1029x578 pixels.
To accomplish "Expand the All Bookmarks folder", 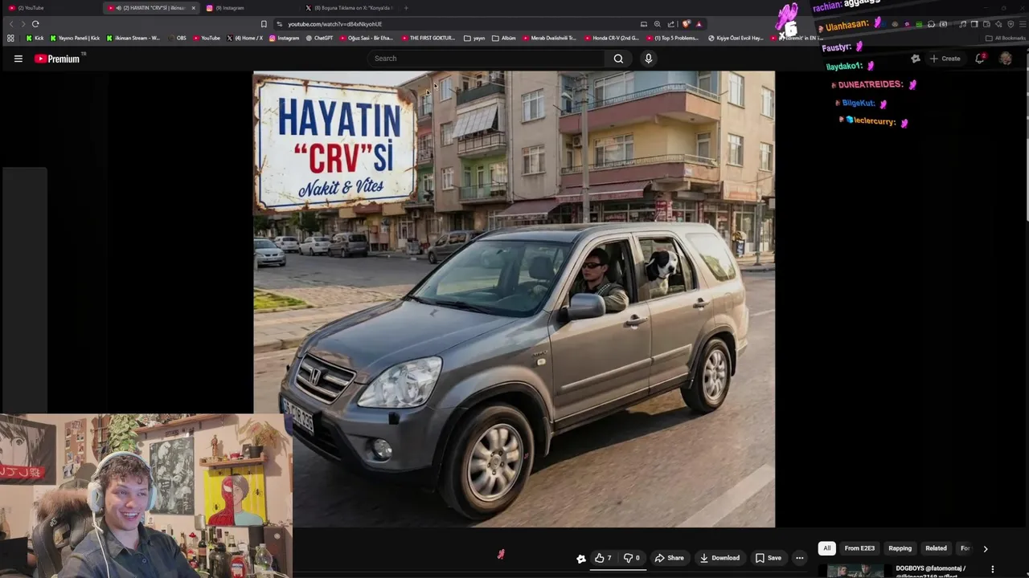I will [1005, 38].
